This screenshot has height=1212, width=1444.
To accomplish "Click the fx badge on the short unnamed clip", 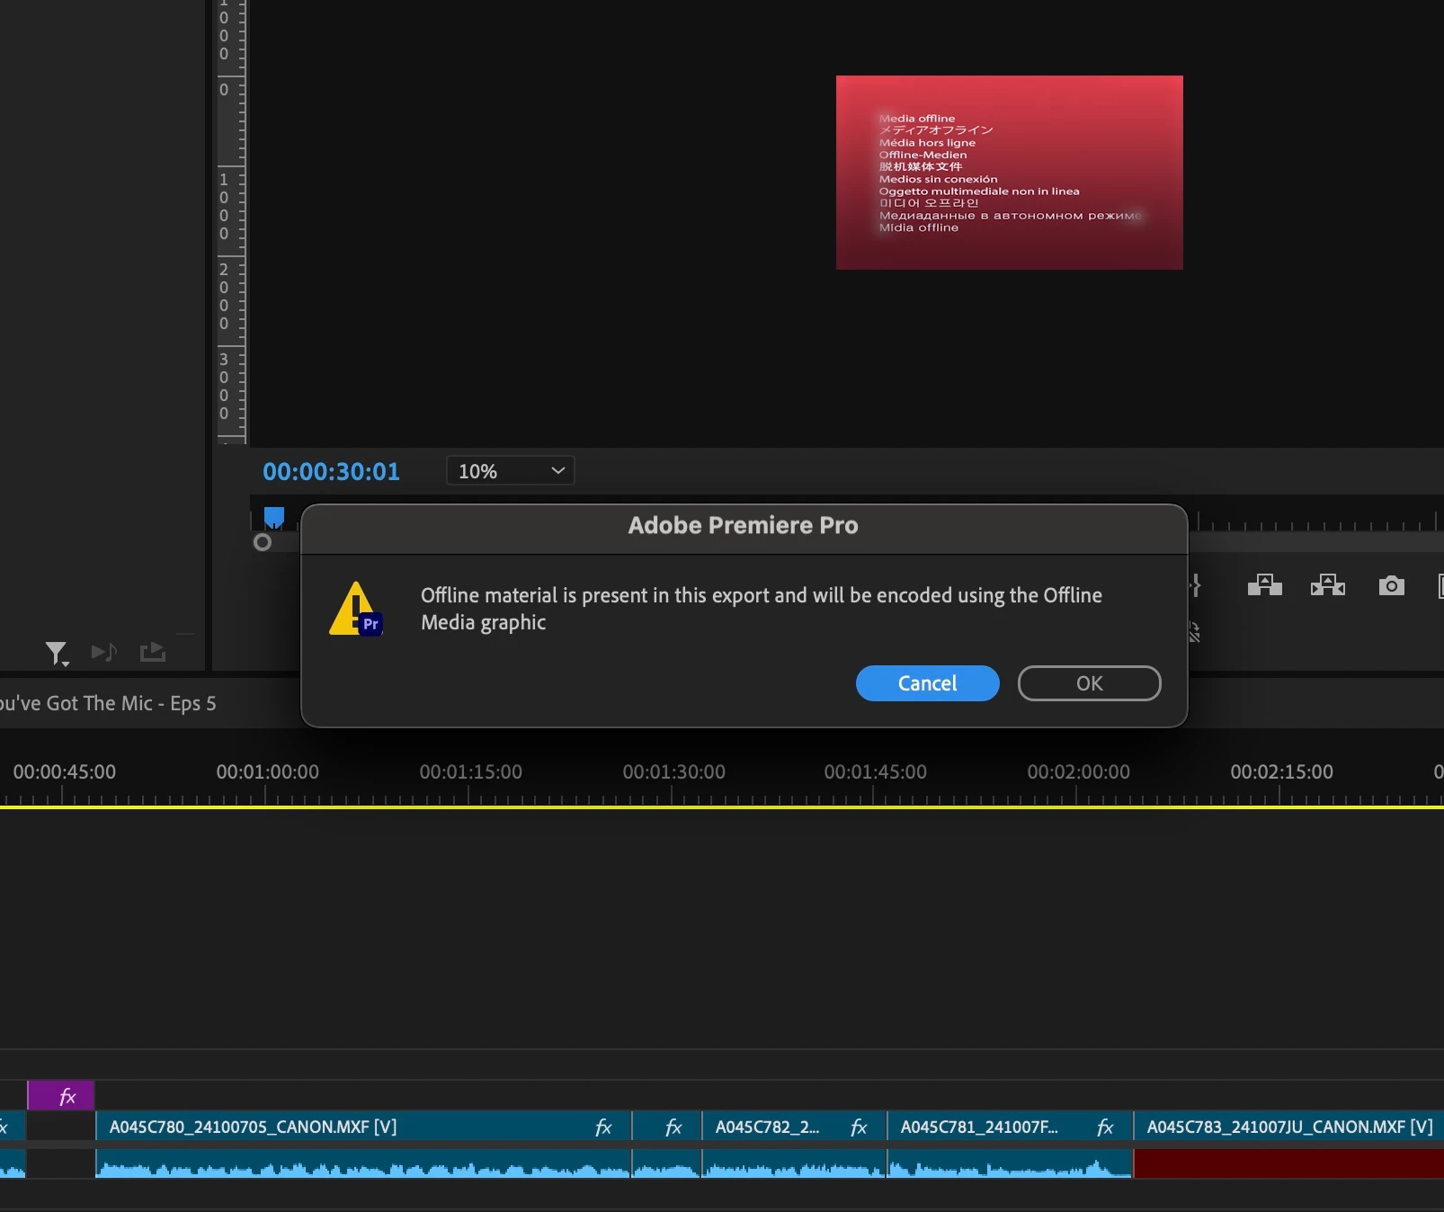I will pyautogui.click(x=673, y=1127).
